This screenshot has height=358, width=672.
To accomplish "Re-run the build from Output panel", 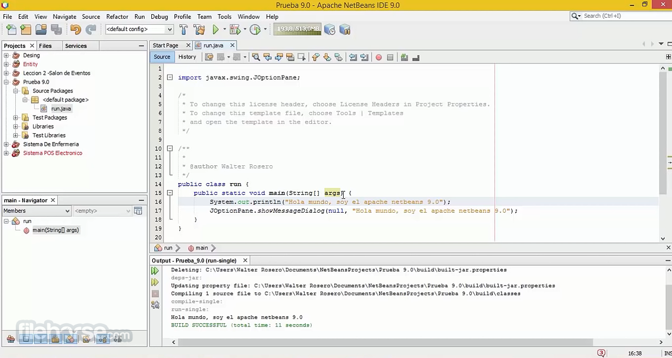I will (155, 271).
